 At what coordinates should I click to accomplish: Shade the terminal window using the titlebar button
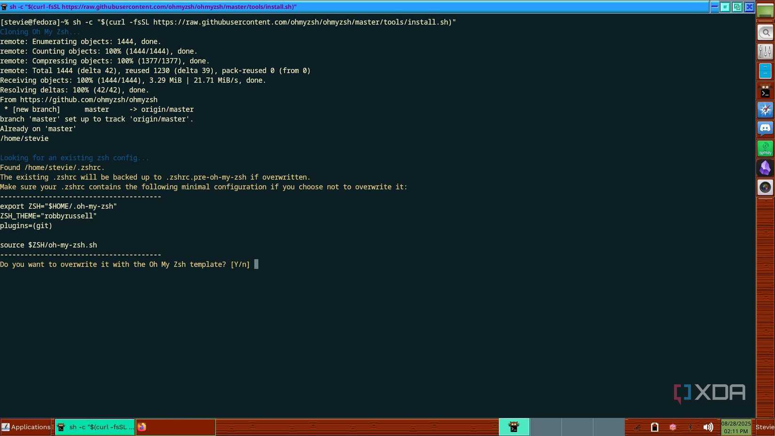pyautogui.click(x=726, y=7)
